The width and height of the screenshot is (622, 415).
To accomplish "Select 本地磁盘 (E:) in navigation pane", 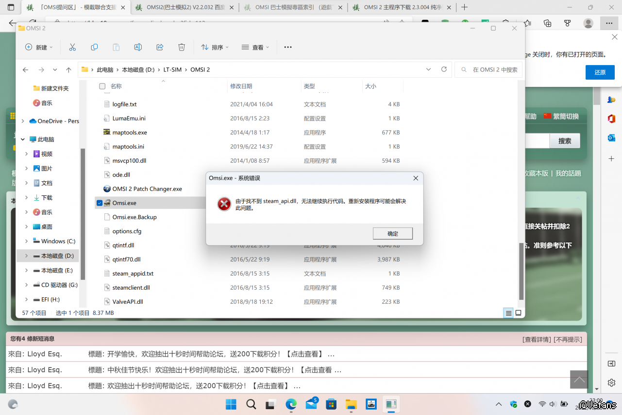I will (x=57, y=270).
